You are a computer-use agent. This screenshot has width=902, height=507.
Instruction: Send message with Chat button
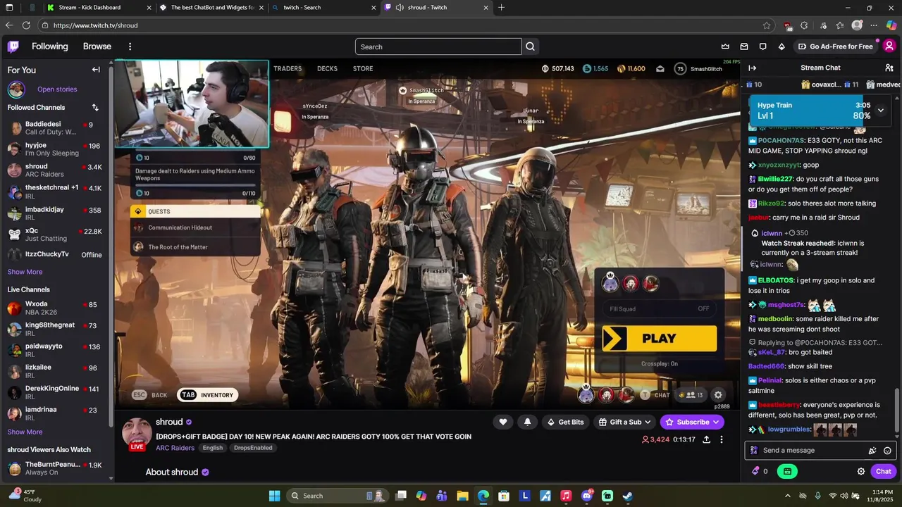[x=884, y=471]
